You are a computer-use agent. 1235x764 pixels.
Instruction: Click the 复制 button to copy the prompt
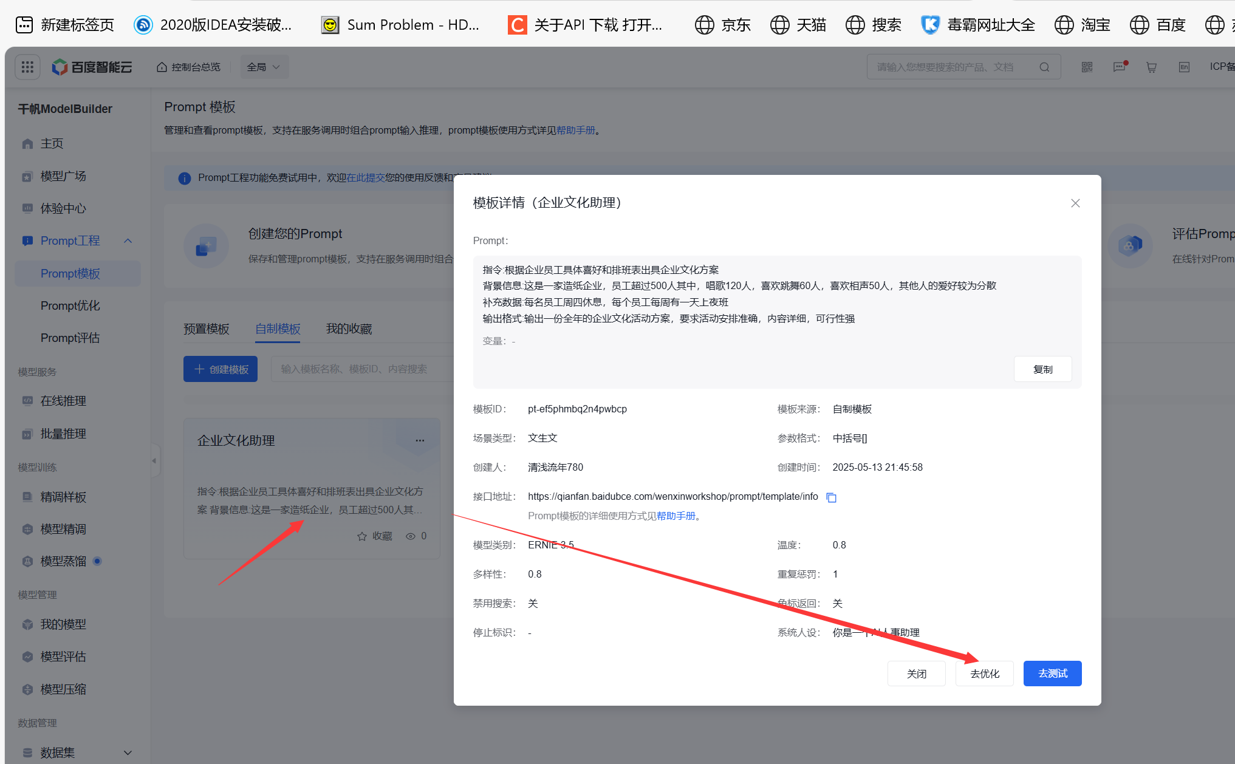[1042, 369]
